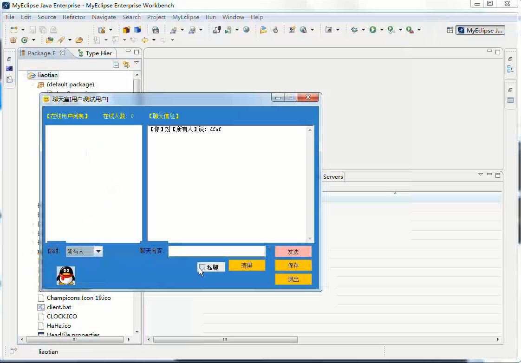Click the 在线用户列表 online users list box
This screenshot has height=363, width=521.
pyautogui.click(x=94, y=184)
